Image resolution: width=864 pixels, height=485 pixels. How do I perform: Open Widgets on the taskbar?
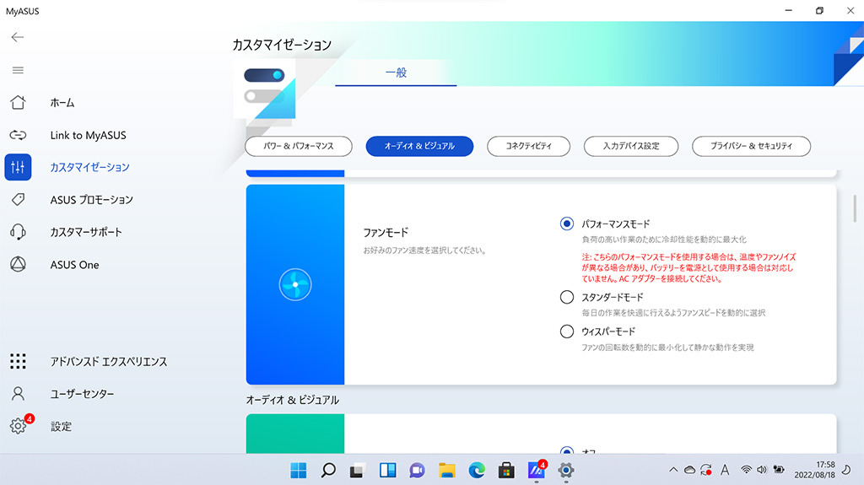(x=387, y=470)
